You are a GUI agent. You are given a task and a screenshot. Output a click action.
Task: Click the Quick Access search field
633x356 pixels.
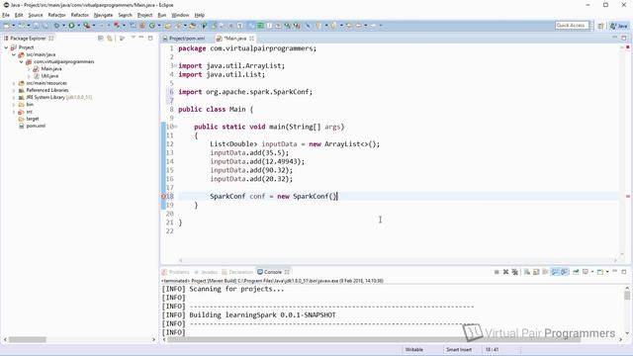[572, 26]
